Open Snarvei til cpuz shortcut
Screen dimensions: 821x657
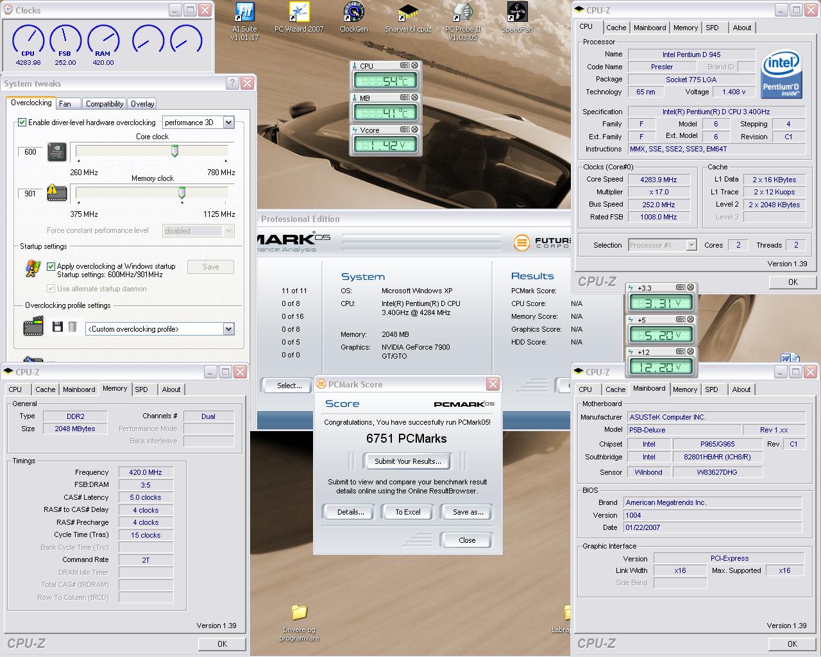tap(408, 18)
